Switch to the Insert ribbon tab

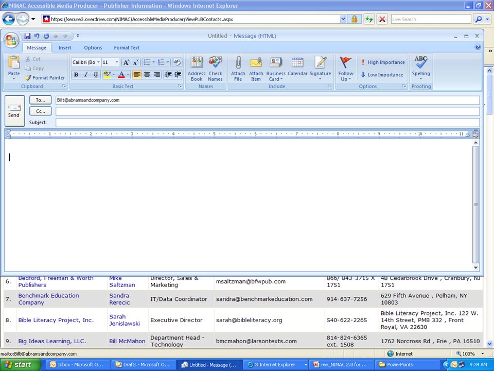coord(65,47)
